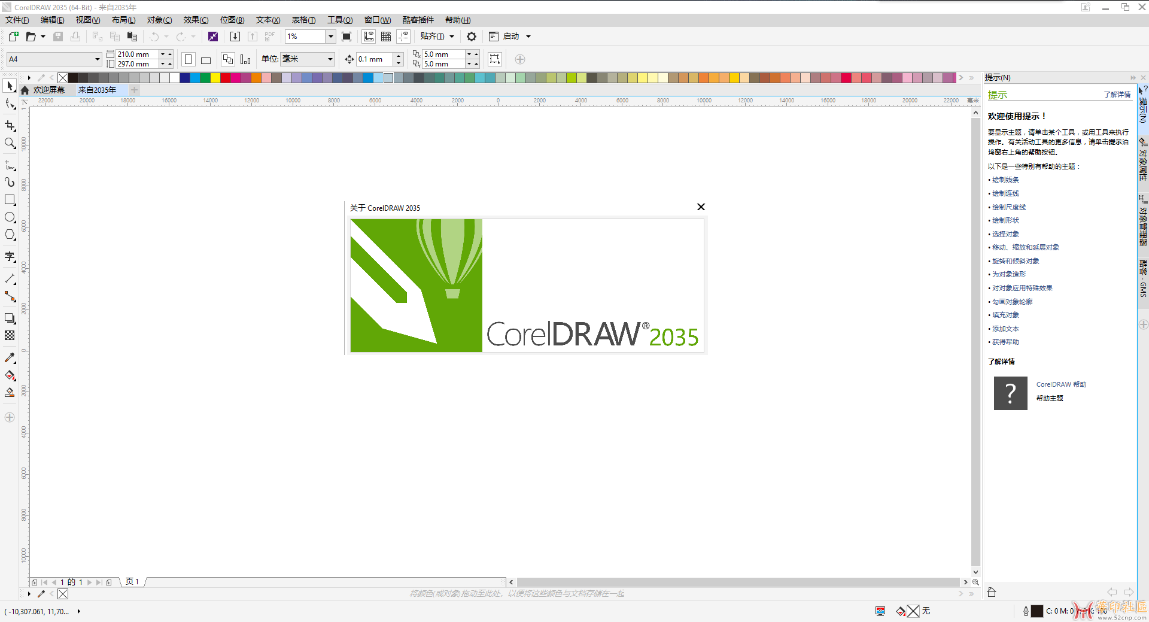The image size is (1149, 622).
Task: Open the 绘制线条 hint link
Action: pos(1005,180)
